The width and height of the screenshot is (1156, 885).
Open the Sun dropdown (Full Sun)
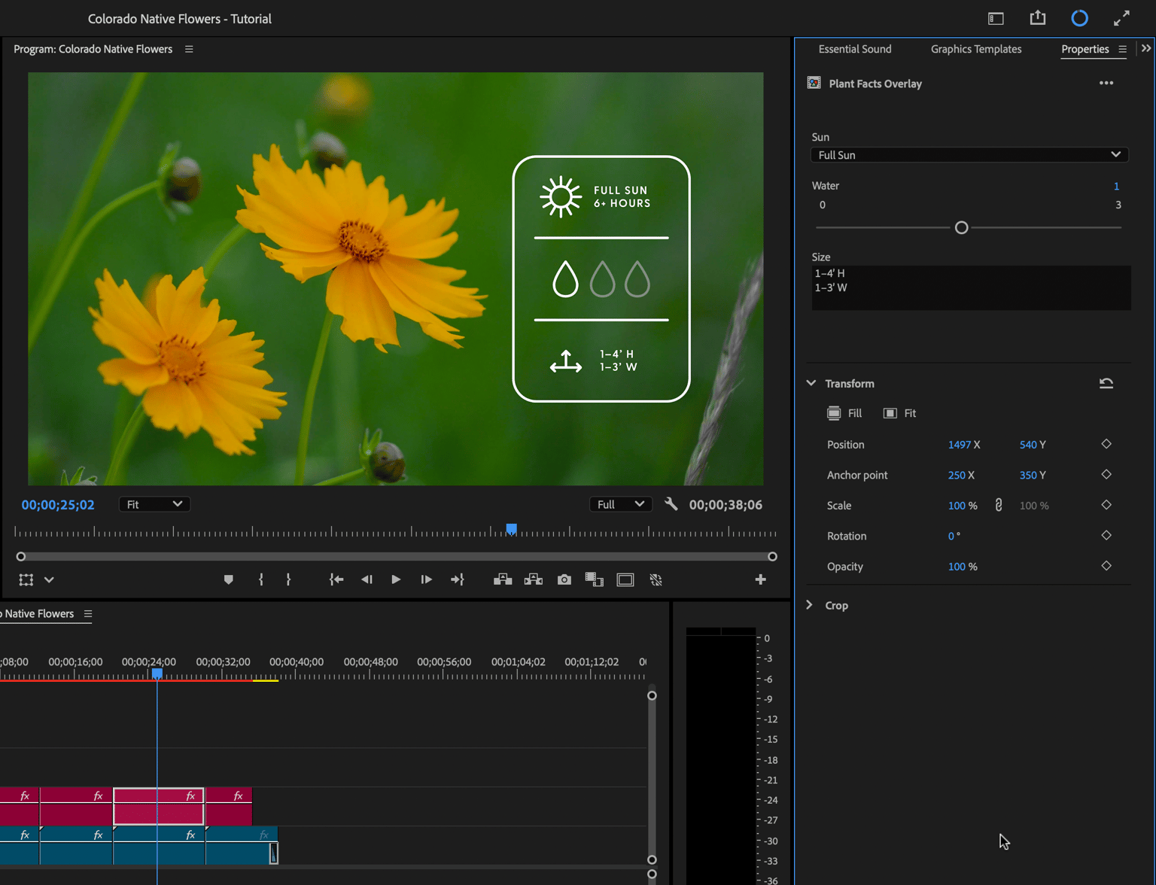click(969, 155)
